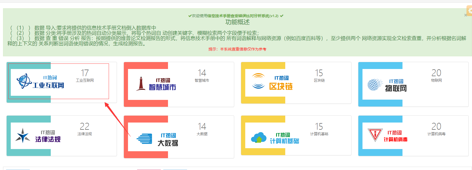This screenshot has height=170, width=472.
Task: Click the count 17 for 工业互联网
Action: [85, 73]
